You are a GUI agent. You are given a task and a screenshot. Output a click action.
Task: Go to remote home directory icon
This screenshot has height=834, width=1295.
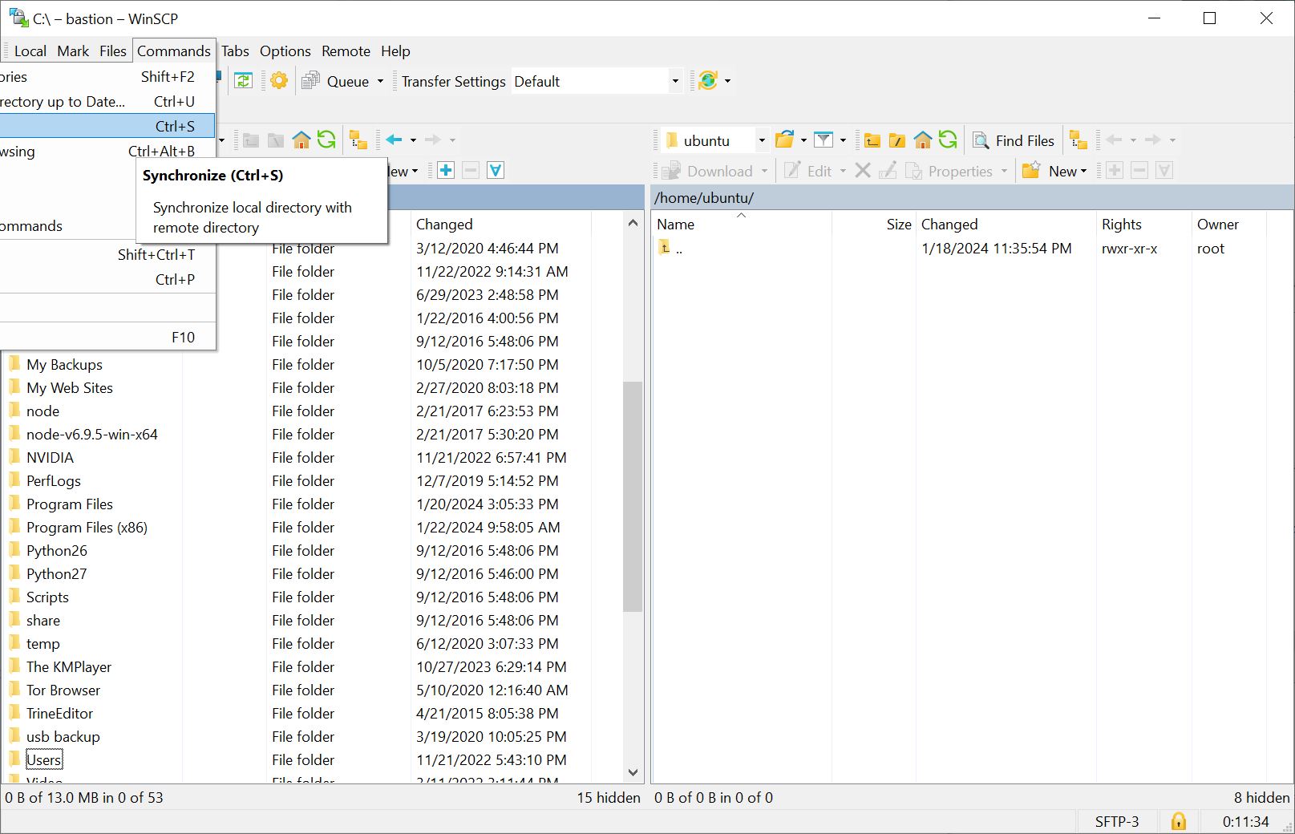click(923, 140)
